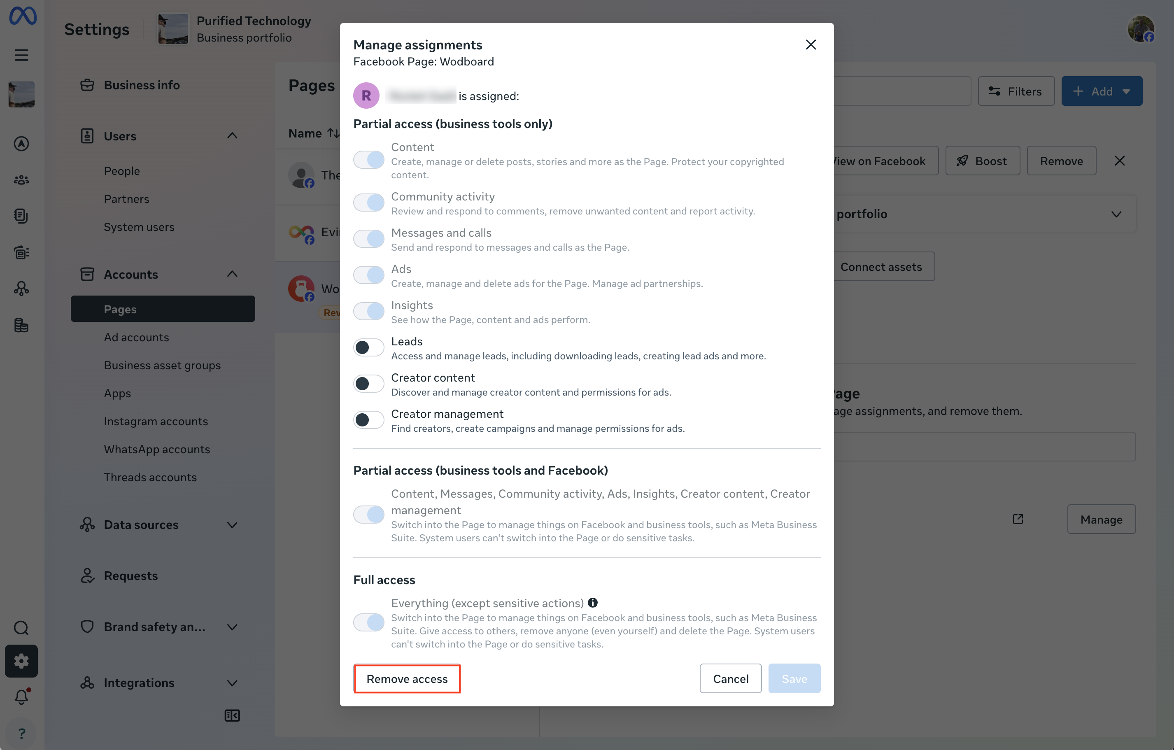Open Ad accounts in sidebar

(x=137, y=337)
